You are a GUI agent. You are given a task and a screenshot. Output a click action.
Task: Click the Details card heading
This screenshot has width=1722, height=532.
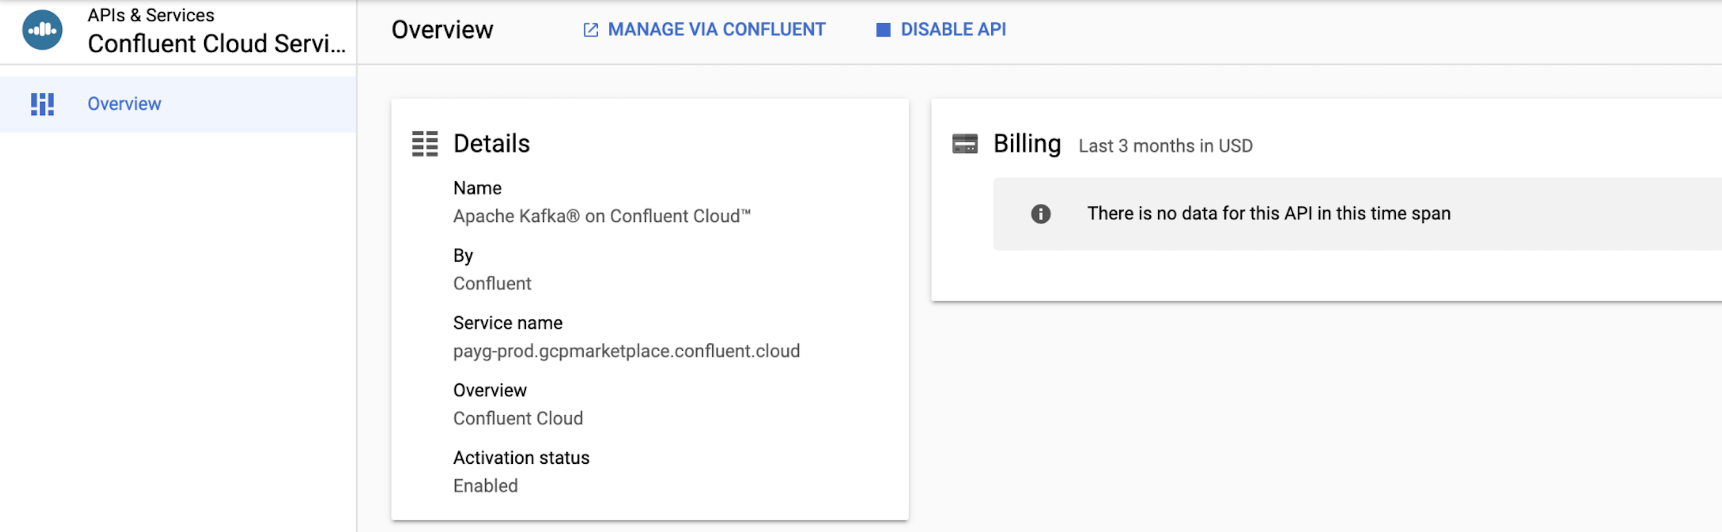pos(491,144)
